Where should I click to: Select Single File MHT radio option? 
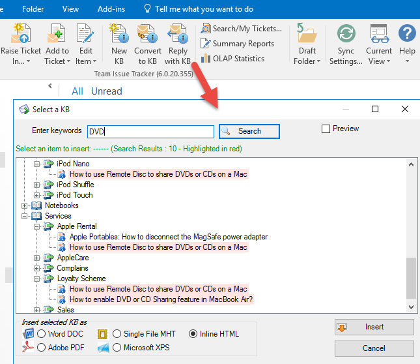[117, 334]
